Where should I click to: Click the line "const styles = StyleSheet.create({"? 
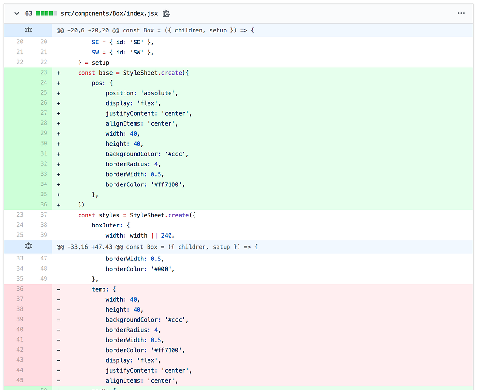tap(137, 215)
